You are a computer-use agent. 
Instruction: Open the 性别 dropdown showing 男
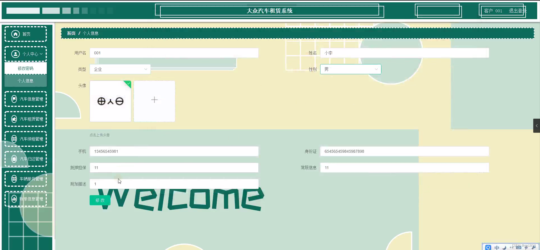[351, 69]
